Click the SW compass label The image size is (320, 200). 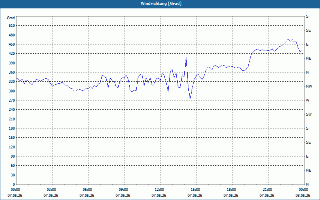pyautogui.click(x=309, y=114)
